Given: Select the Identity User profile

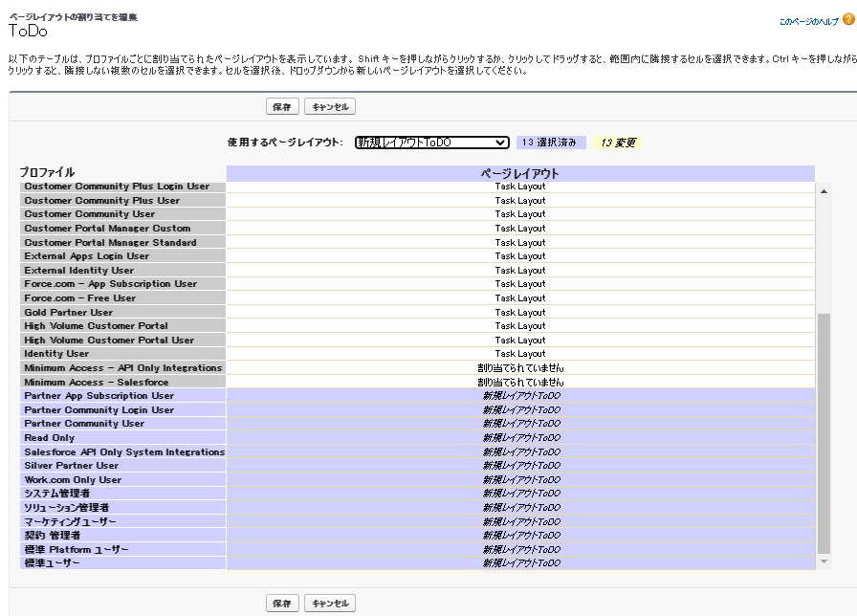Looking at the screenshot, I should click(123, 354).
